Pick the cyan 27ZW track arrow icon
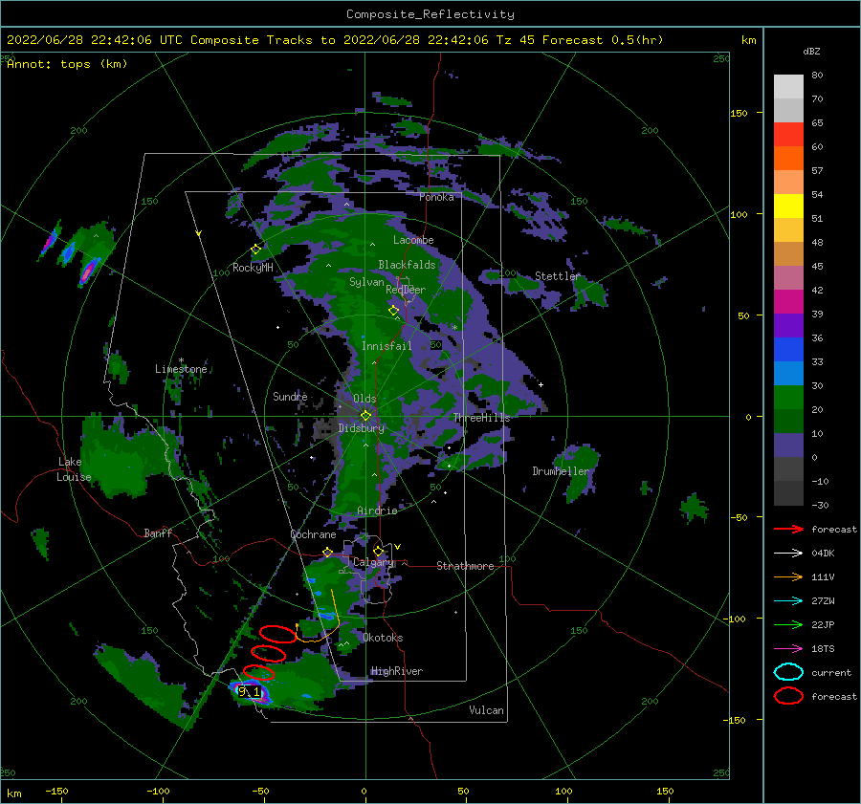This screenshot has height=804, width=861. coord(788,601)
